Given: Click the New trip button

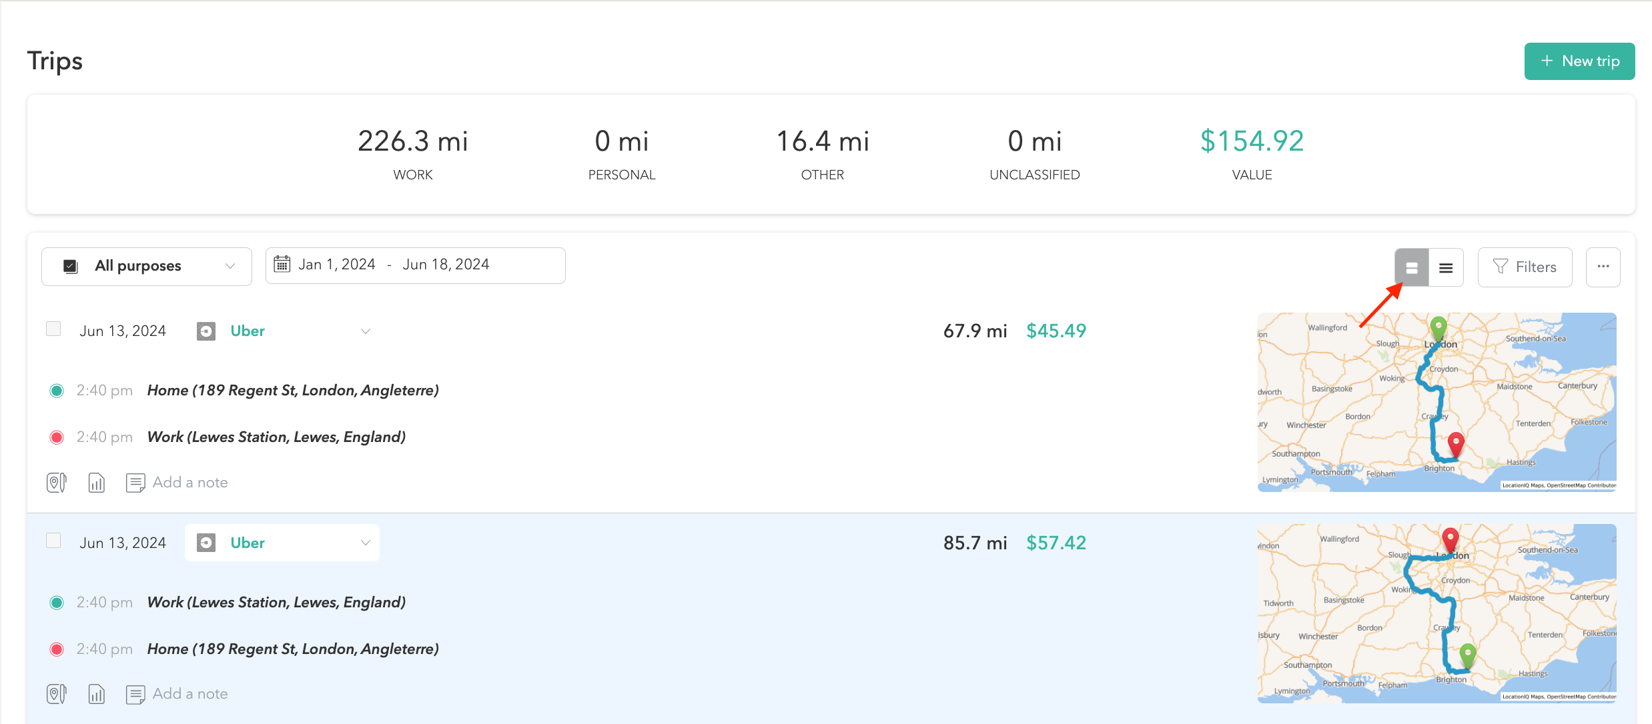Looking at the screenshot, I should pyautogui.click(x=1579, y=61).
